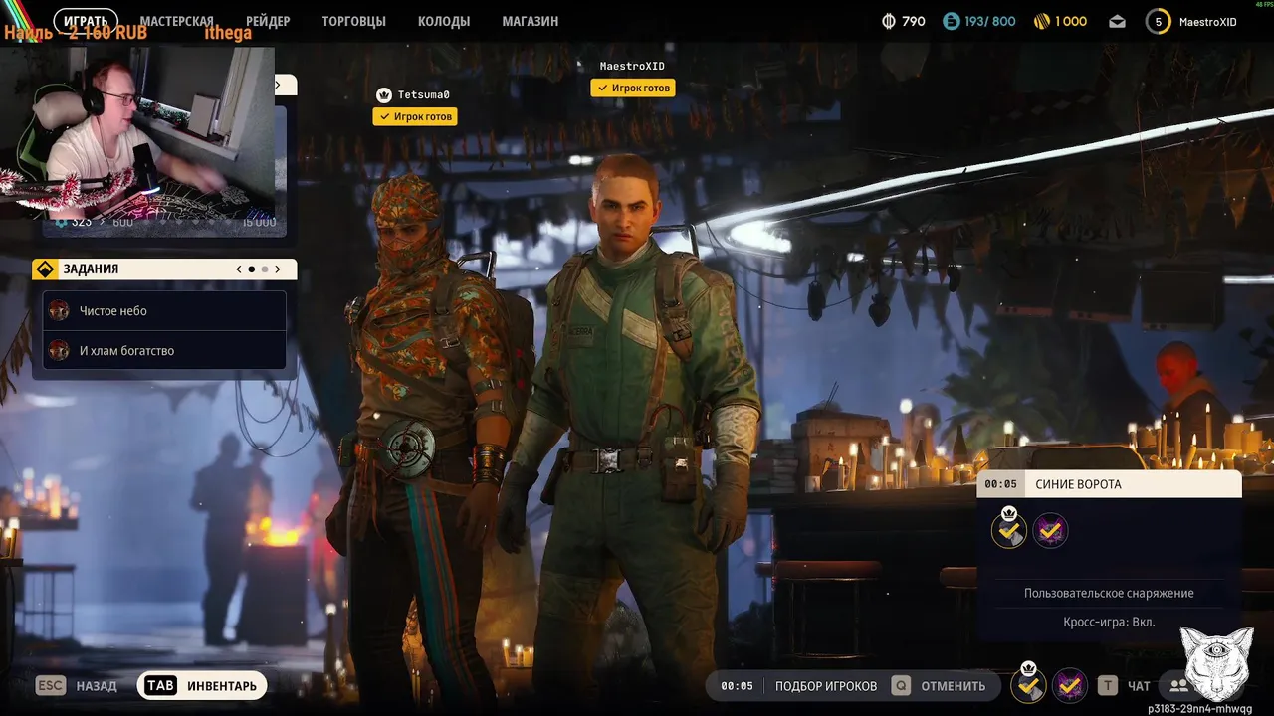Viewport: 1274px width, 716px height.
Task: Click leader avatar in СИНИЕ ВОРОТА panel
Action: (1009, 530)
